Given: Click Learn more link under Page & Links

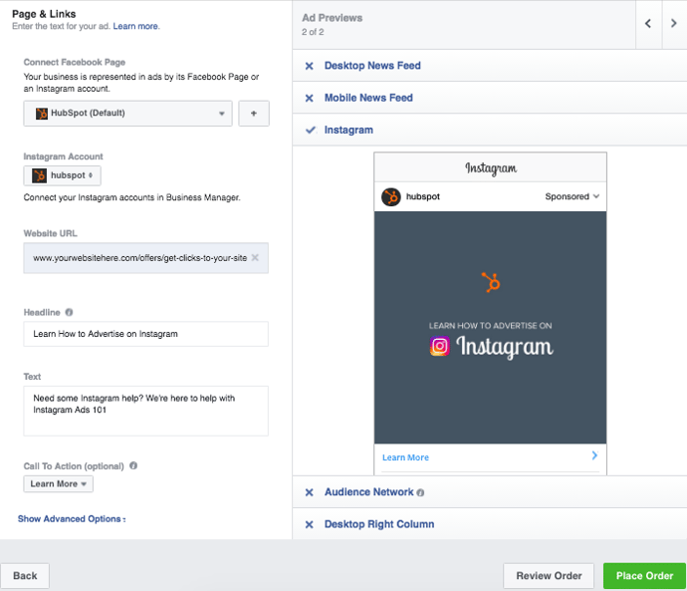Looking at the screenshot, I should click(136, 26).
